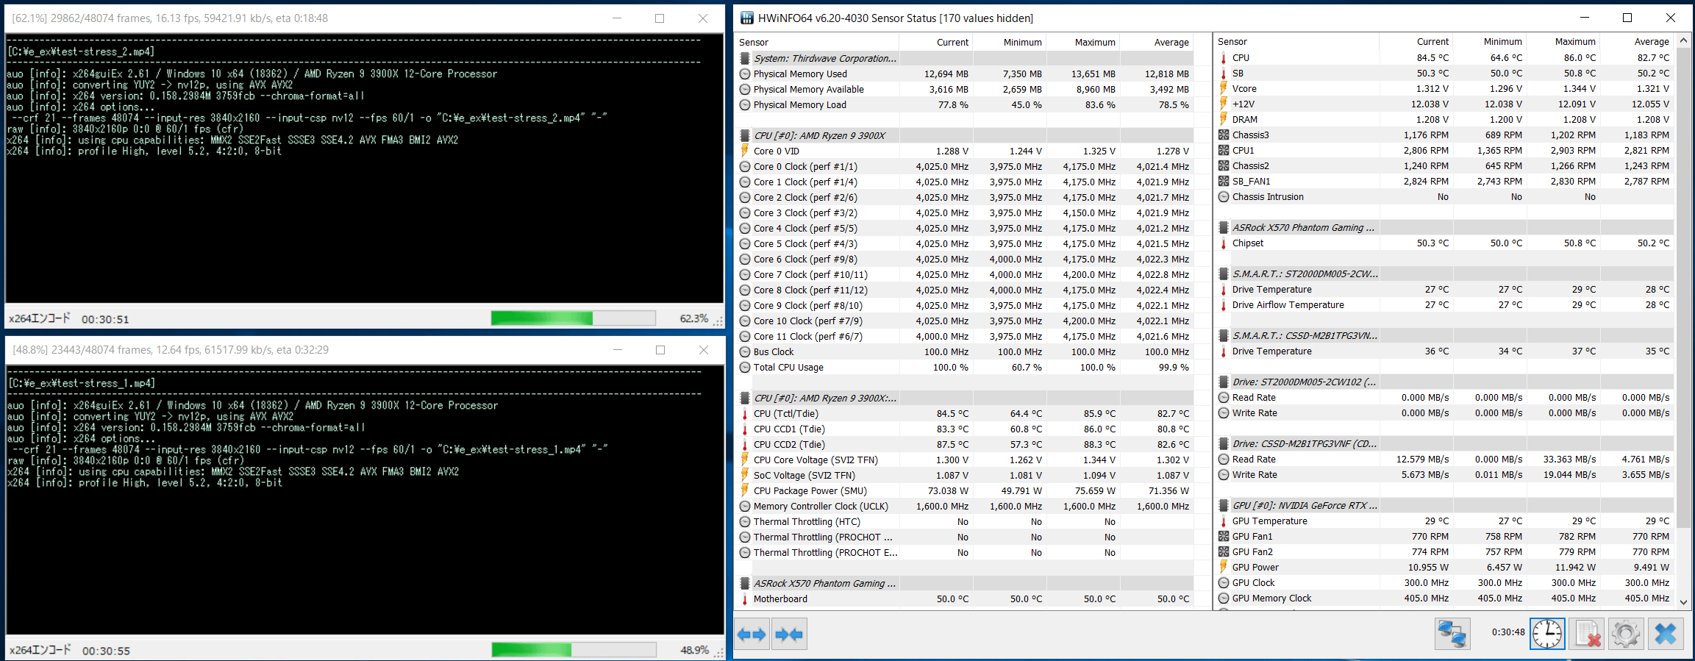Click fan icon beside Chassis3

[1224, 135]
